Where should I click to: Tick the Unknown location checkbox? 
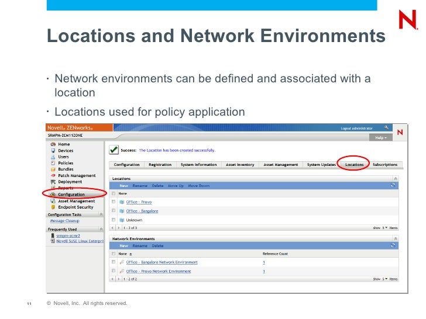click(114, 220)
